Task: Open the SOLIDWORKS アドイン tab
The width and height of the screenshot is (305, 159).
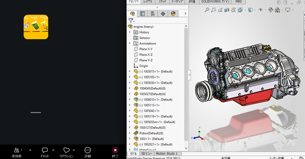Action: (215, 2)
